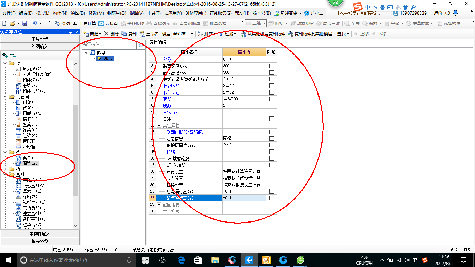Viewport: 475px width, 267px height.
Task: Click the 工程设置 navigation button
Action: click(40, 39)
